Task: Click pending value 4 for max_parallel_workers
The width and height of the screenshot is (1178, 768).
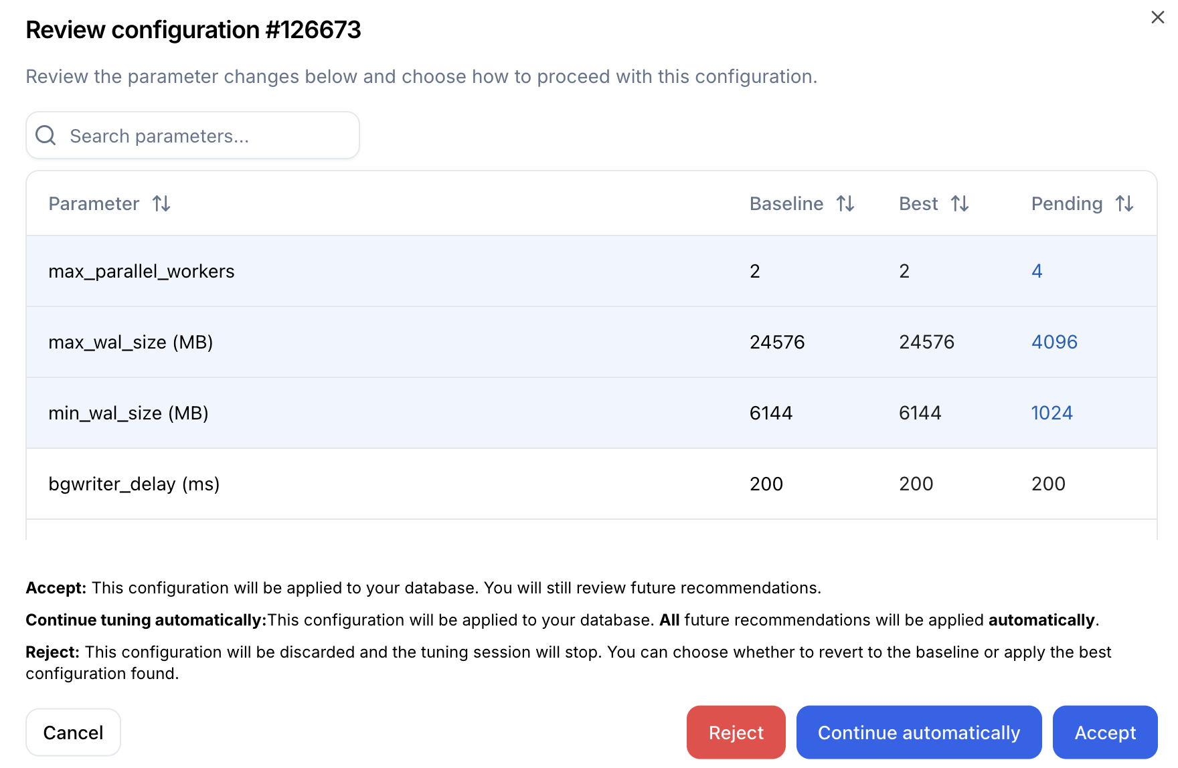Action: (x=1037, y=271)
